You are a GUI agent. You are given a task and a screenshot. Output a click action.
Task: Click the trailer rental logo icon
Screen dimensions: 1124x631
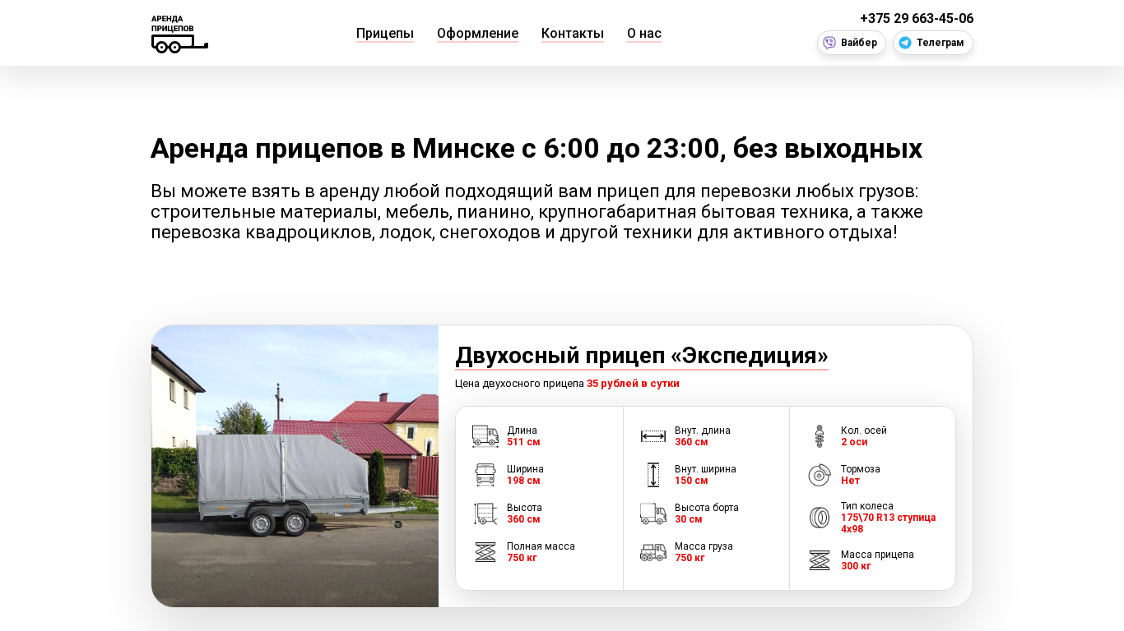click(x=179, y=35)
